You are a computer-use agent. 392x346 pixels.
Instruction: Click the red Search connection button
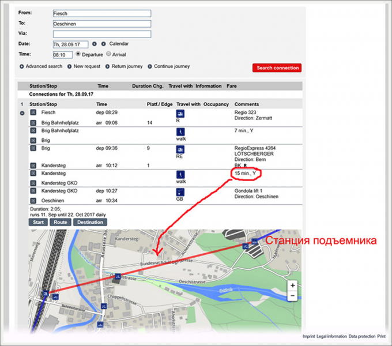tap(277, 67)
